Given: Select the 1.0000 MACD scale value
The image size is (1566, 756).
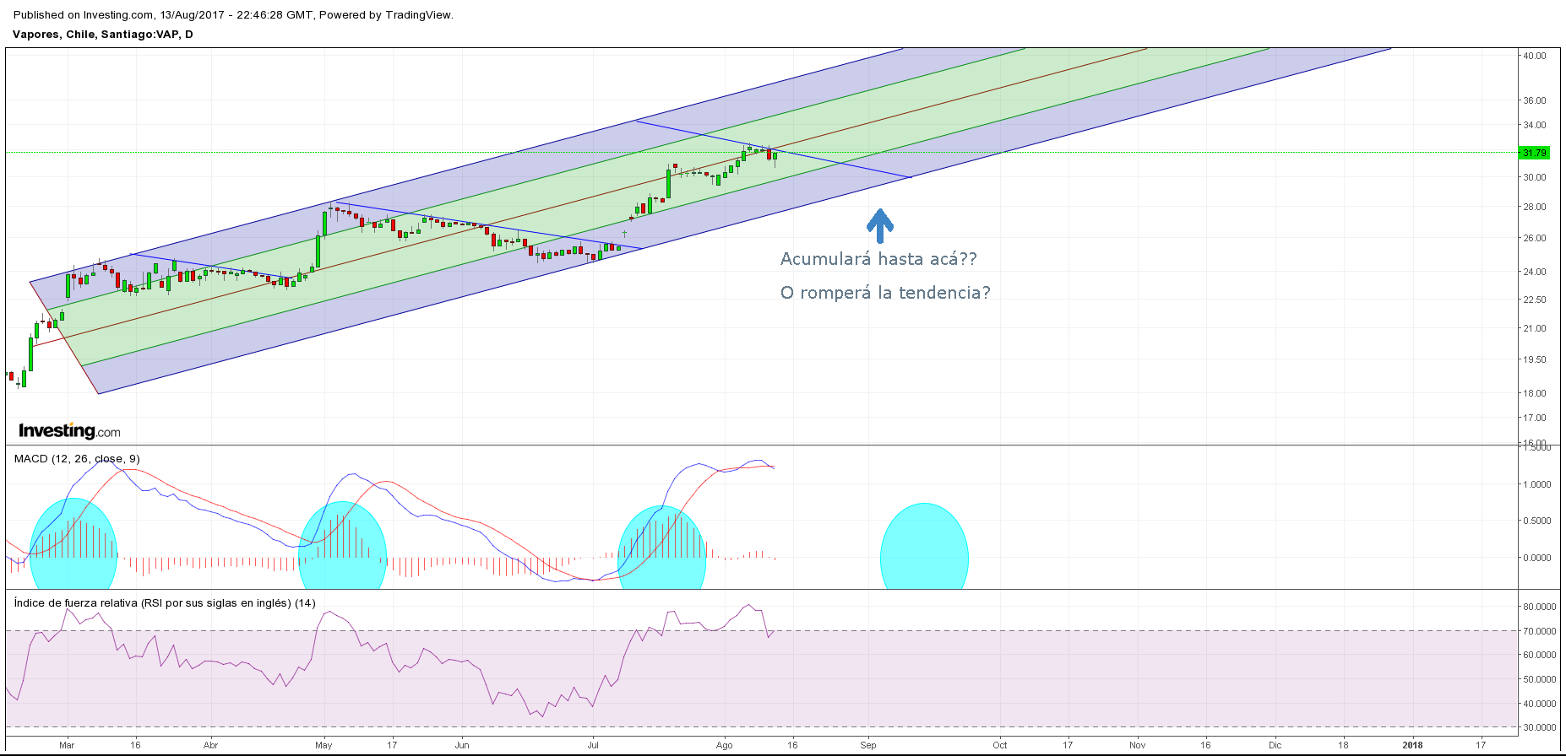Looking at the screenshot, I should 1537,484.
